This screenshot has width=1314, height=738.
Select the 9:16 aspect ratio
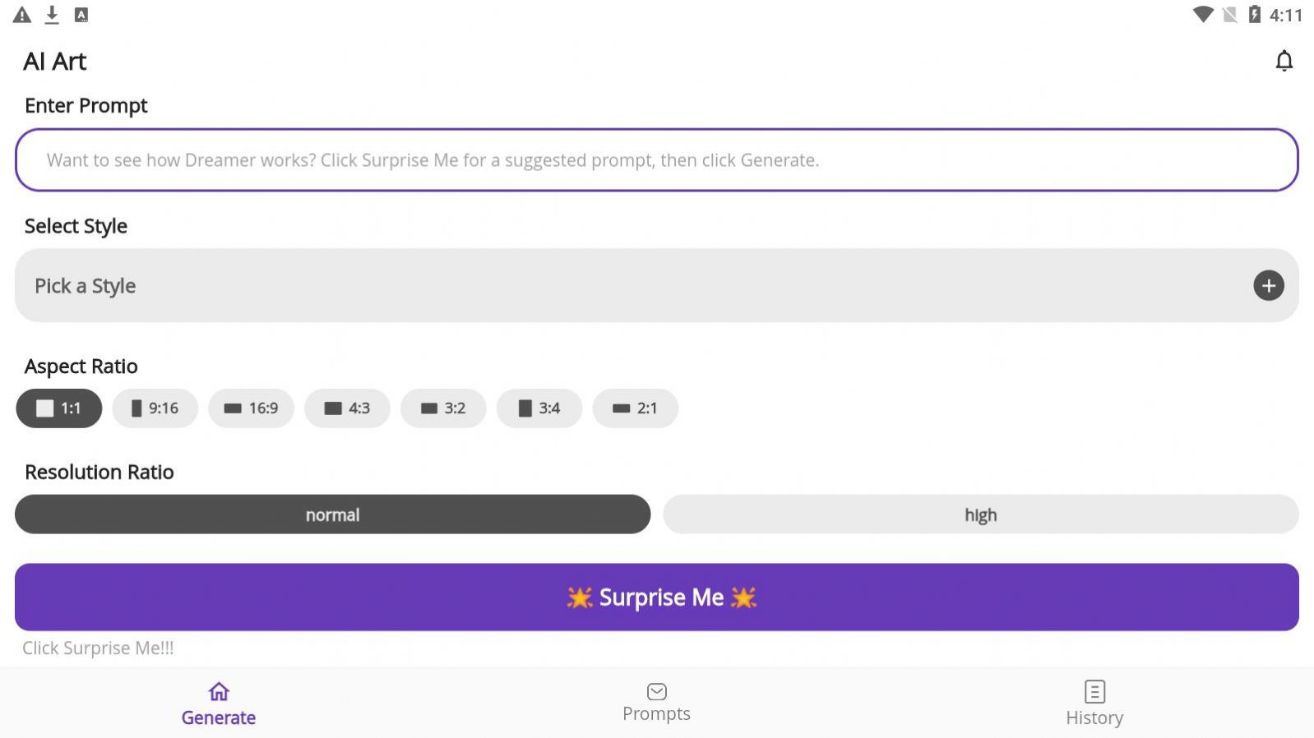(155, 408)
